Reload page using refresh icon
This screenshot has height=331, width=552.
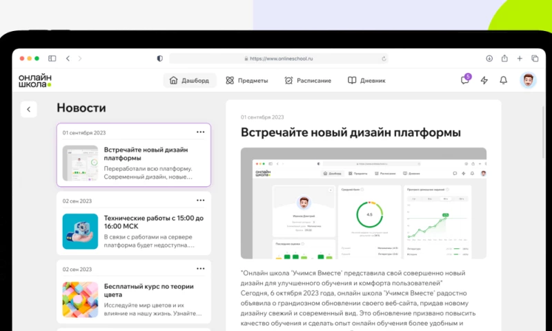(x=384, y=59)
